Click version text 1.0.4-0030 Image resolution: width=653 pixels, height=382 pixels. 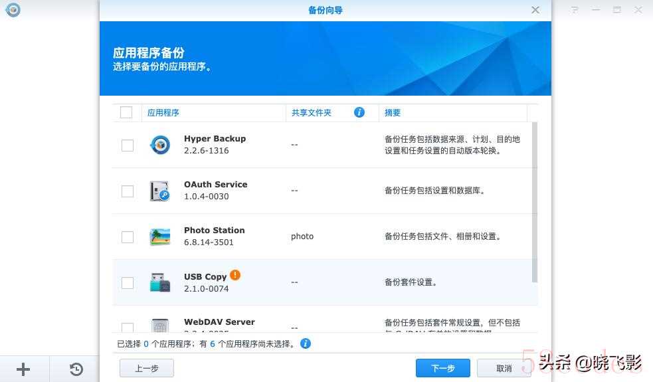[x=207, y=197]
